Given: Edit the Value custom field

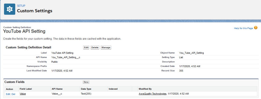Looking at the screenshot, I should (x=8, y=94).
